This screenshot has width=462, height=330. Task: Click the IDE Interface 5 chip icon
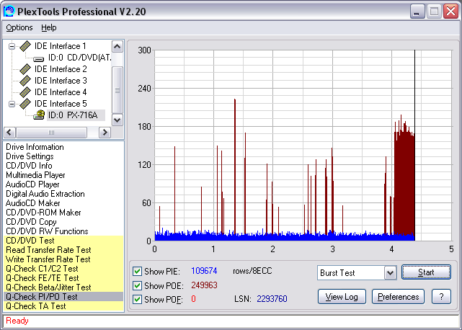coord(25,104)
